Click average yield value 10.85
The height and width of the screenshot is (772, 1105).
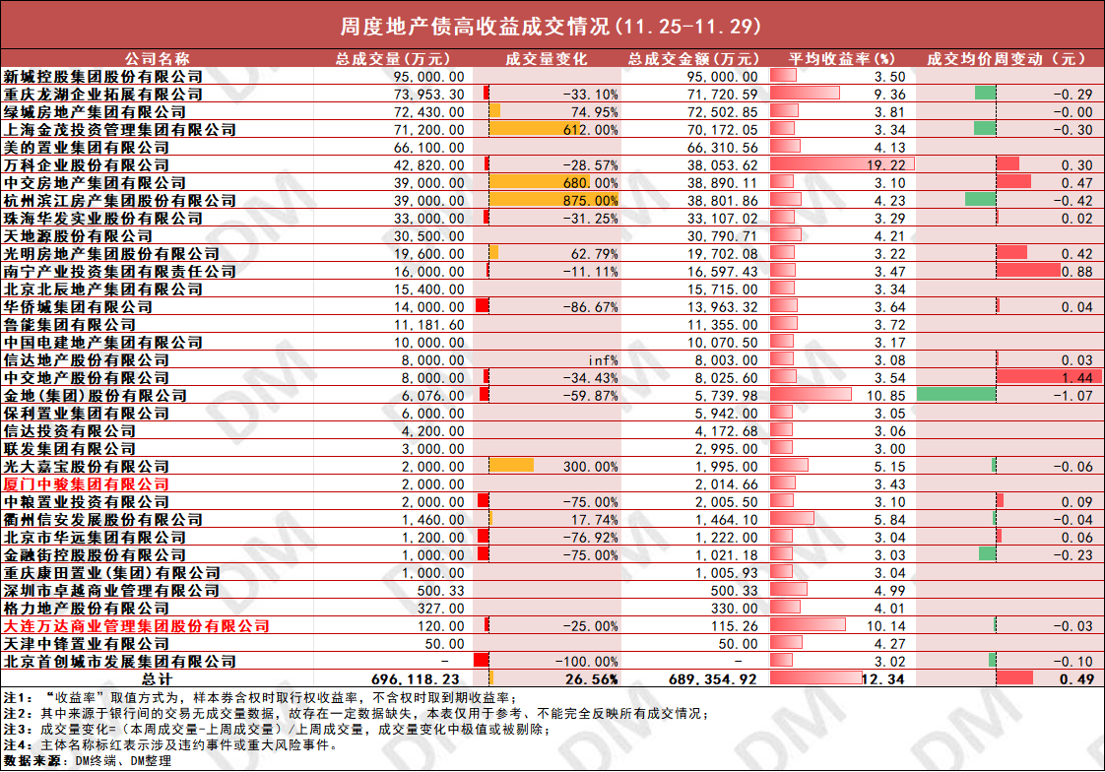pyautogui.click(x=885, y=395)
